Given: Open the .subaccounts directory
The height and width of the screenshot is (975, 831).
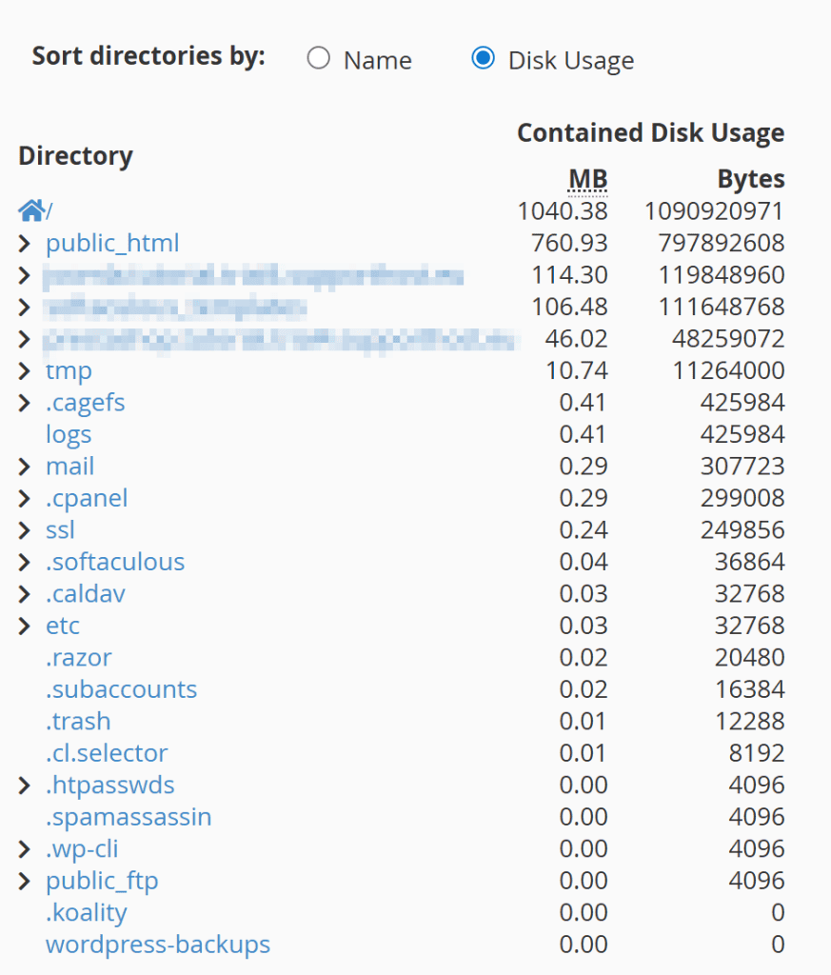Looking at the screenshot, I should tap(121, 689).
